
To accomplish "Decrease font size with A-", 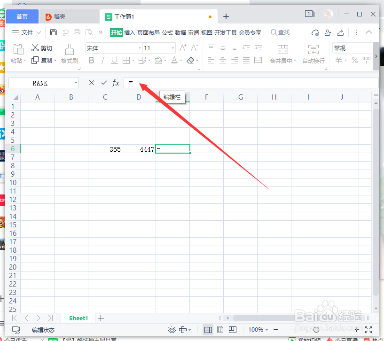I will pyautogui.click(x=195, y=48).
